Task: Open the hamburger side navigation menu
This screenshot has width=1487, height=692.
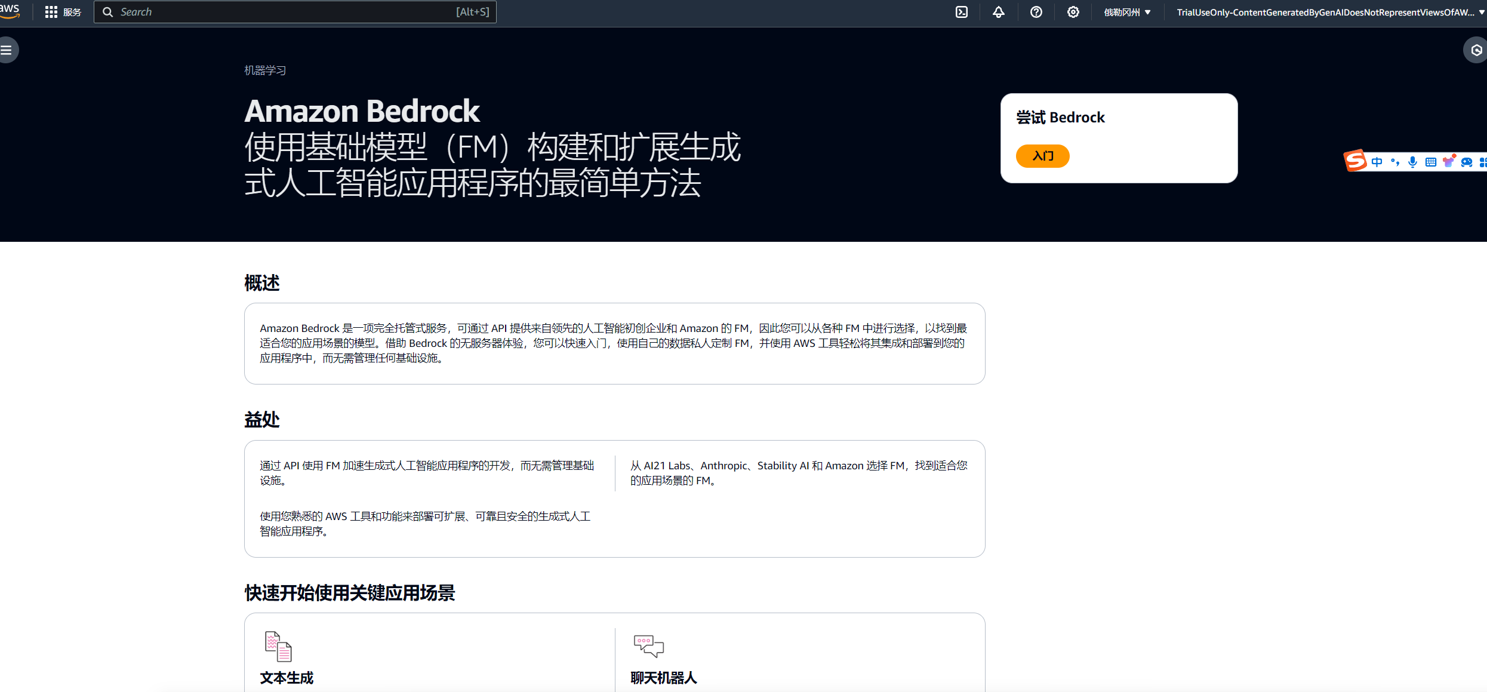Action: [x=7, y=50]
